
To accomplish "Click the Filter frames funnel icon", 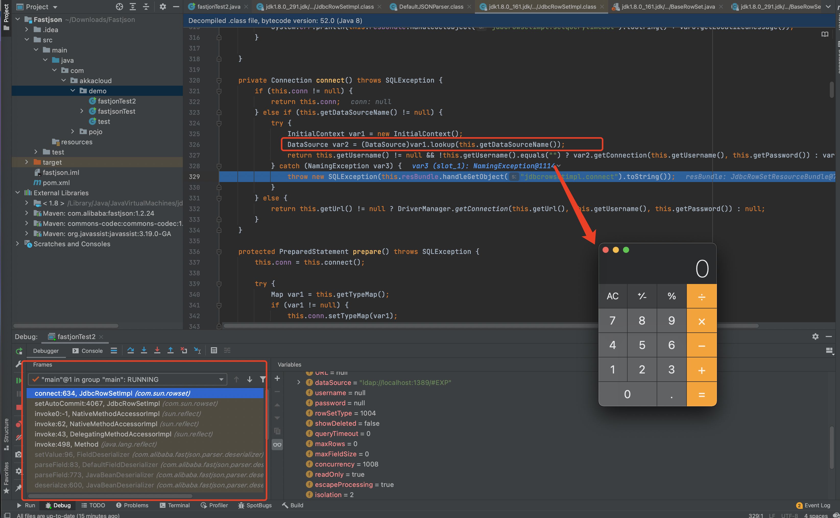I will click(263, 379).
